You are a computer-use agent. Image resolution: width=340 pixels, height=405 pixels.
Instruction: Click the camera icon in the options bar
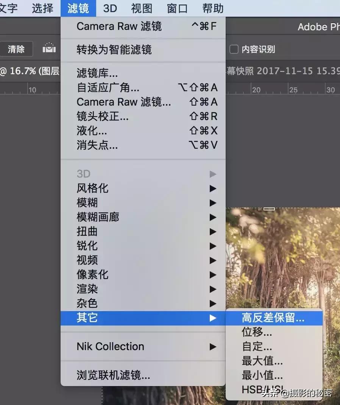49,48
